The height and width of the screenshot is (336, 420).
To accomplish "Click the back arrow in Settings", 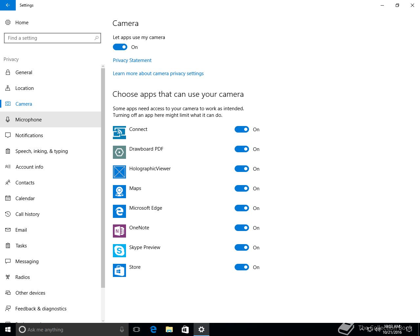I will click(x=8, y=5).
